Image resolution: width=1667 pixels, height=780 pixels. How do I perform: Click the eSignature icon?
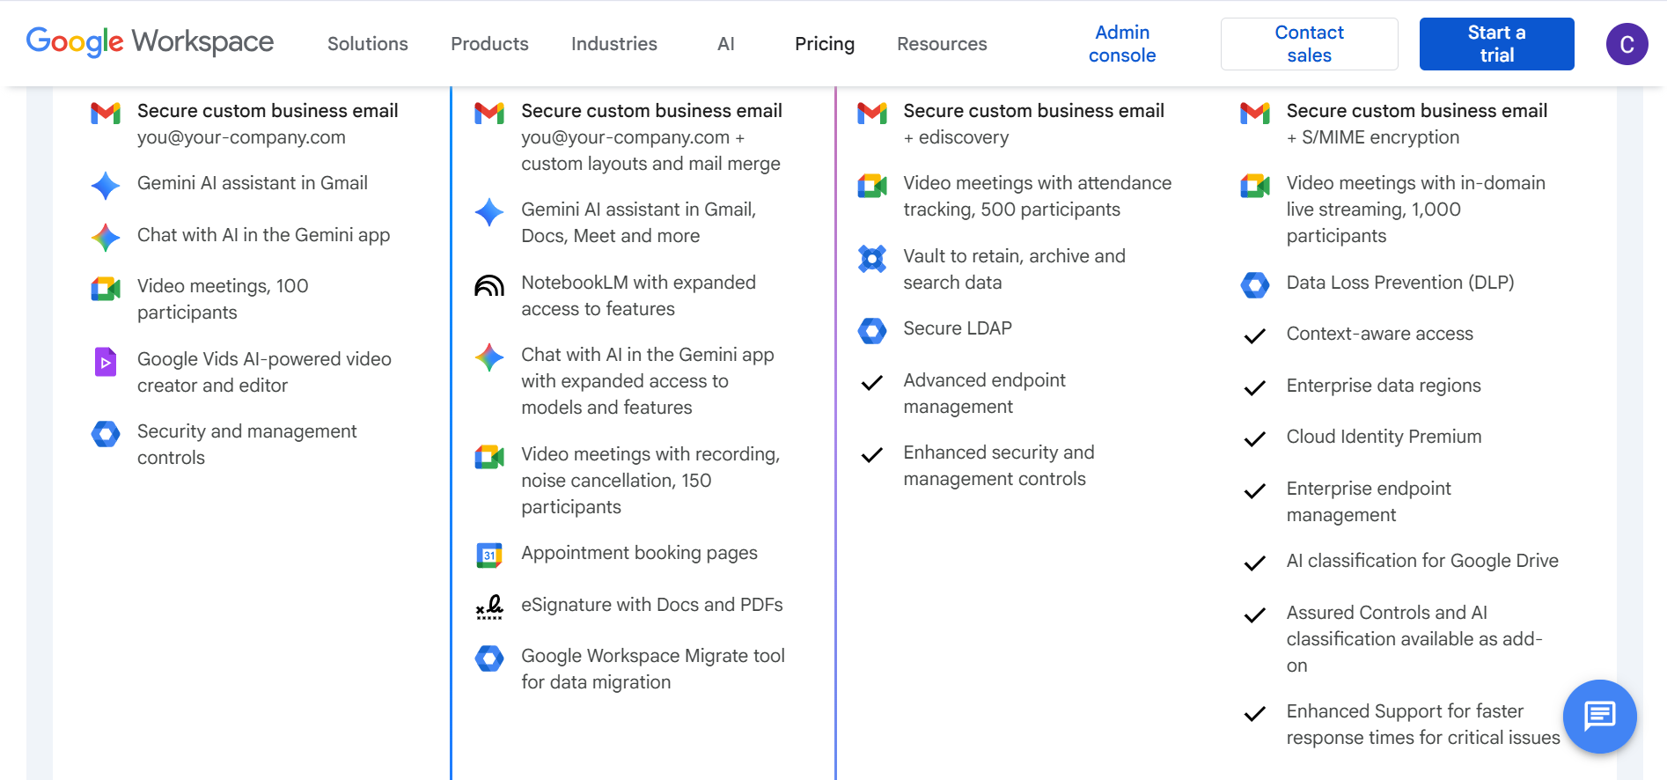[x=489, y=607]
